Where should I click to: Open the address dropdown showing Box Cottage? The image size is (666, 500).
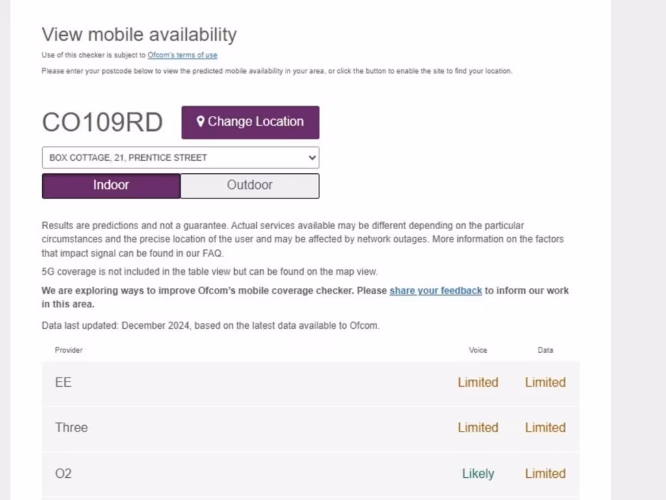click(176, 158)
